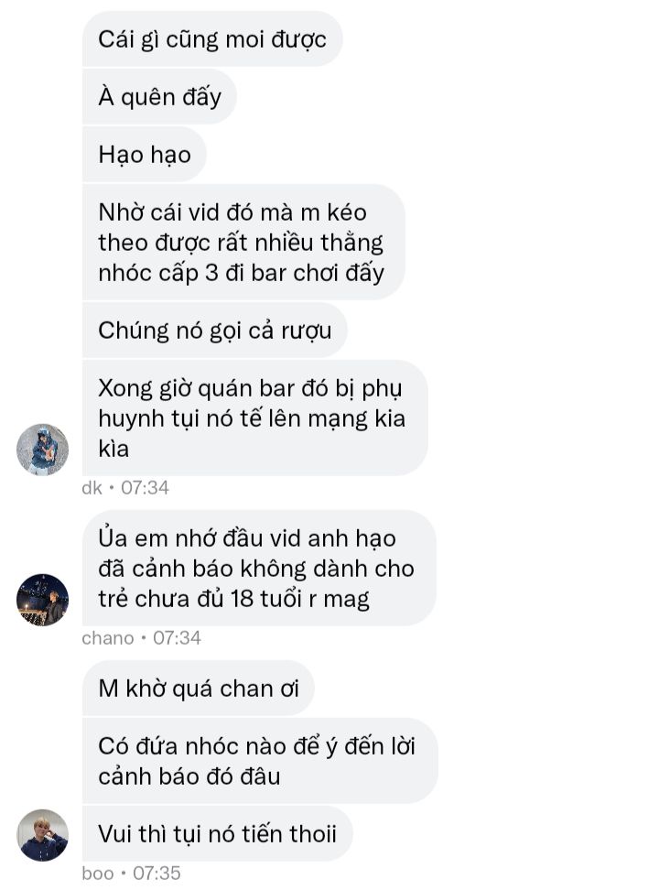659x890 pixels.
Task: Click sender label 'chano • 07:34'
Action: coord(141,638)
